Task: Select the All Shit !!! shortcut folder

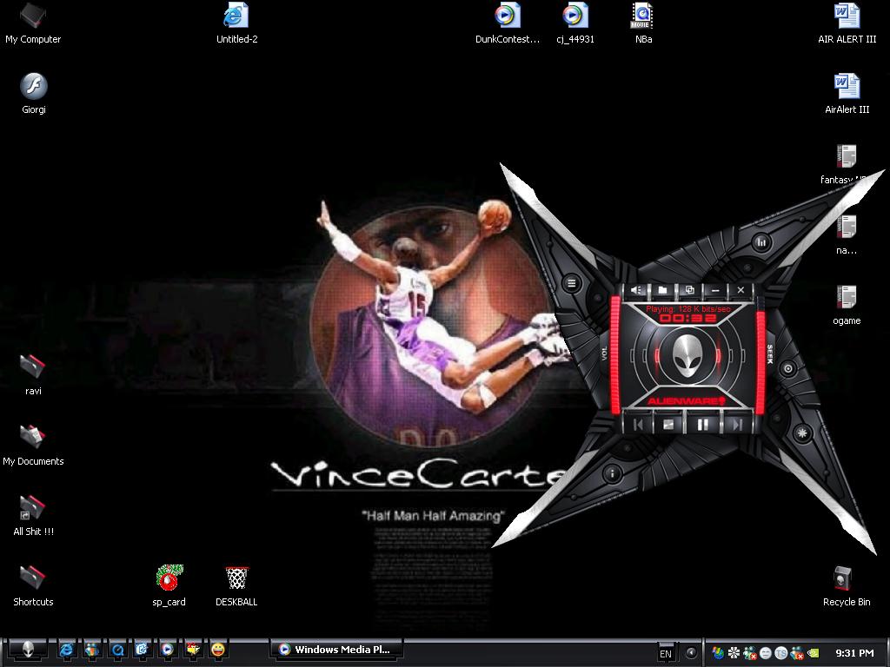Action: tap(33, 516)
